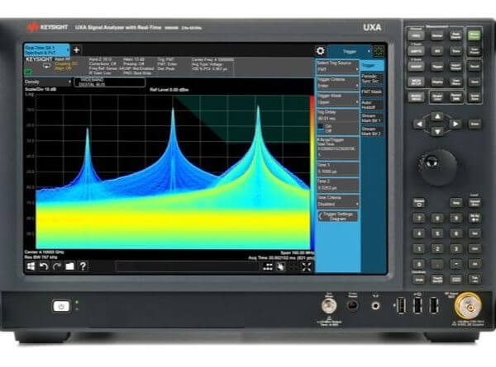Click the Trigger hardware key on the keypad
496x367 pixels.
(x=437, y=67)
